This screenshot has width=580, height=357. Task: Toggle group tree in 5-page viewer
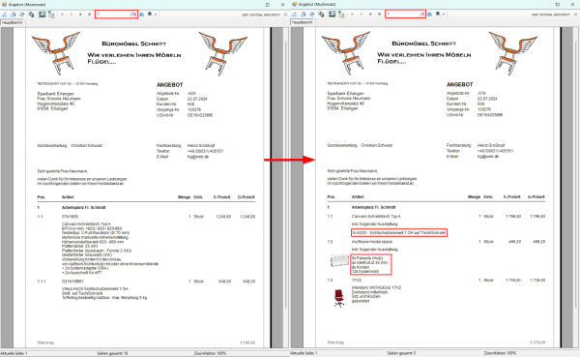(x=341, y=15)
